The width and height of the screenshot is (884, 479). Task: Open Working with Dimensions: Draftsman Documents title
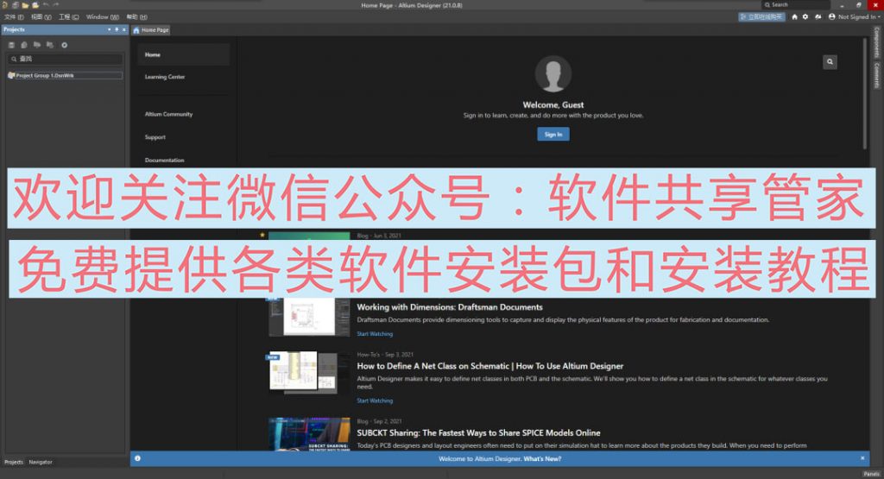[x=450, y=307]
